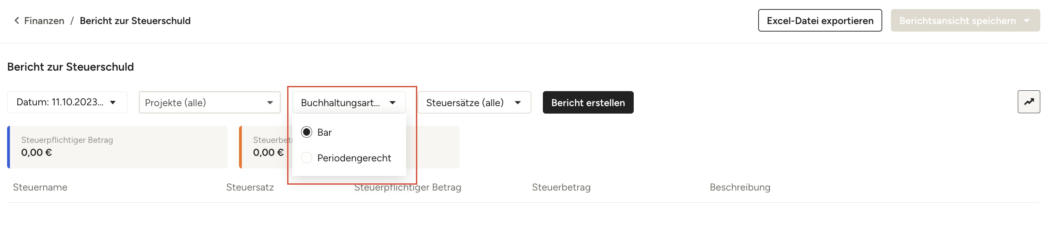Screen dimensions: 1047x228
Task: Click the Buchhaltungsart dropdown caret arrow
Action: point(392,103)
